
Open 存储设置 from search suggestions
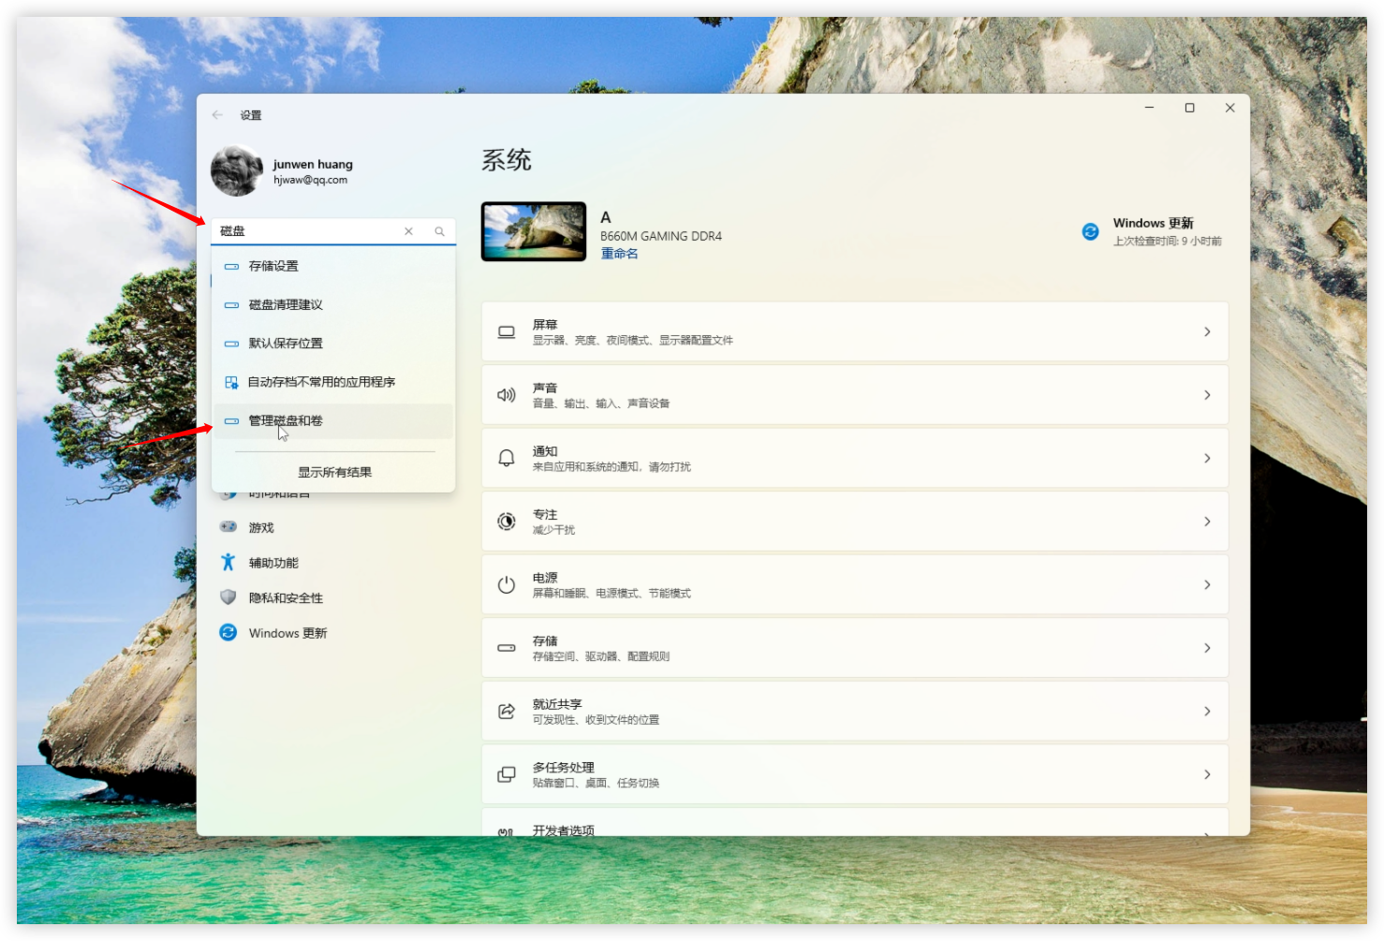(x=273, y=266)
